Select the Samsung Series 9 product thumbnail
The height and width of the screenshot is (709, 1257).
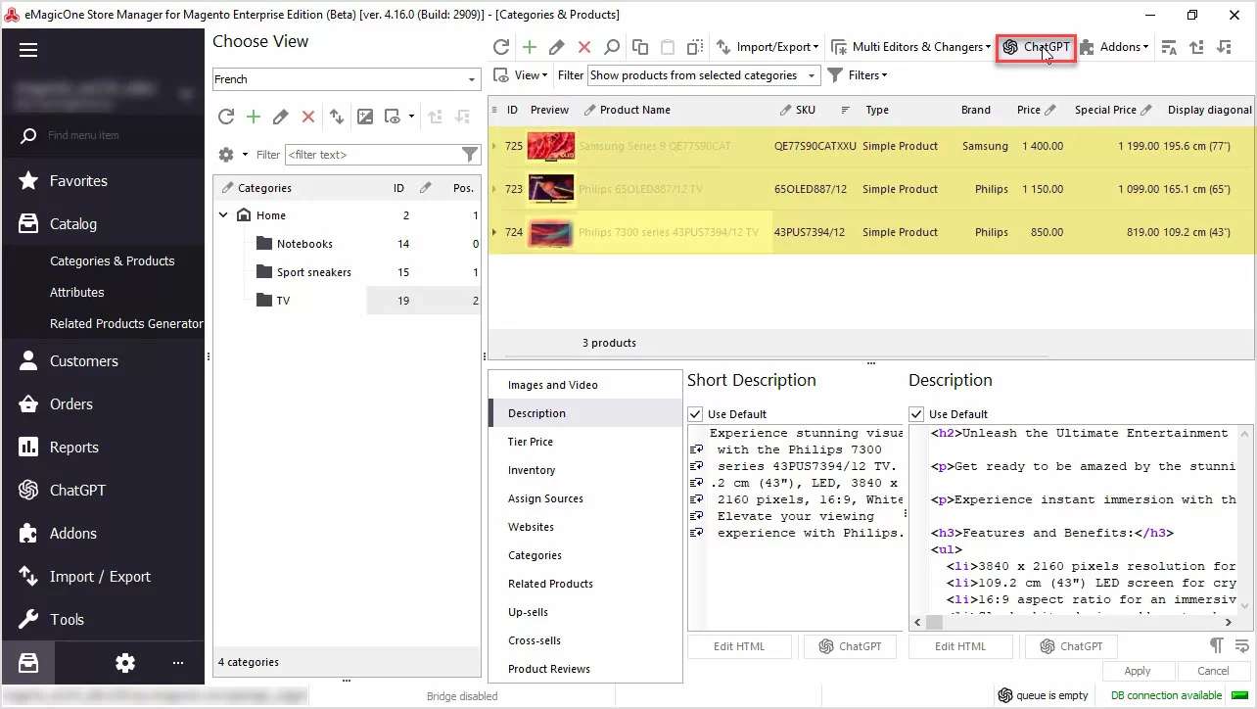[x=550, y=146]
